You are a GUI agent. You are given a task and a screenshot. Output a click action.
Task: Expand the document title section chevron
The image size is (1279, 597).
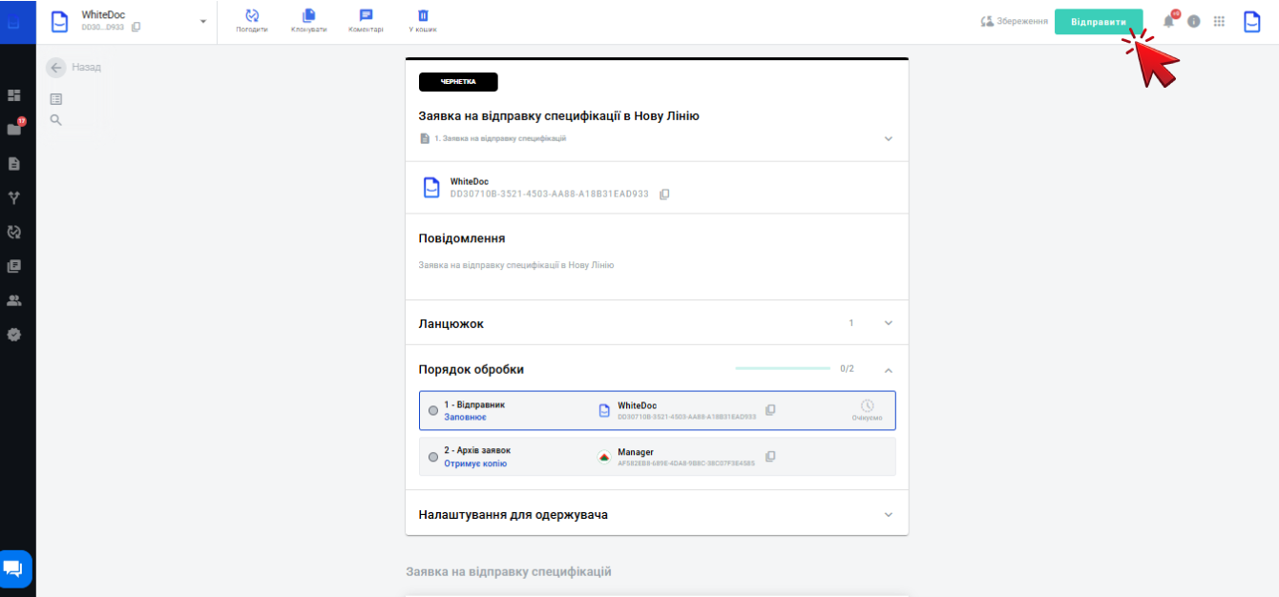tap(889, 138)
